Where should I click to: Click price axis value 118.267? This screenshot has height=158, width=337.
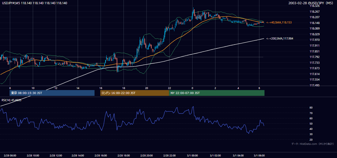(x=315, y=12)
